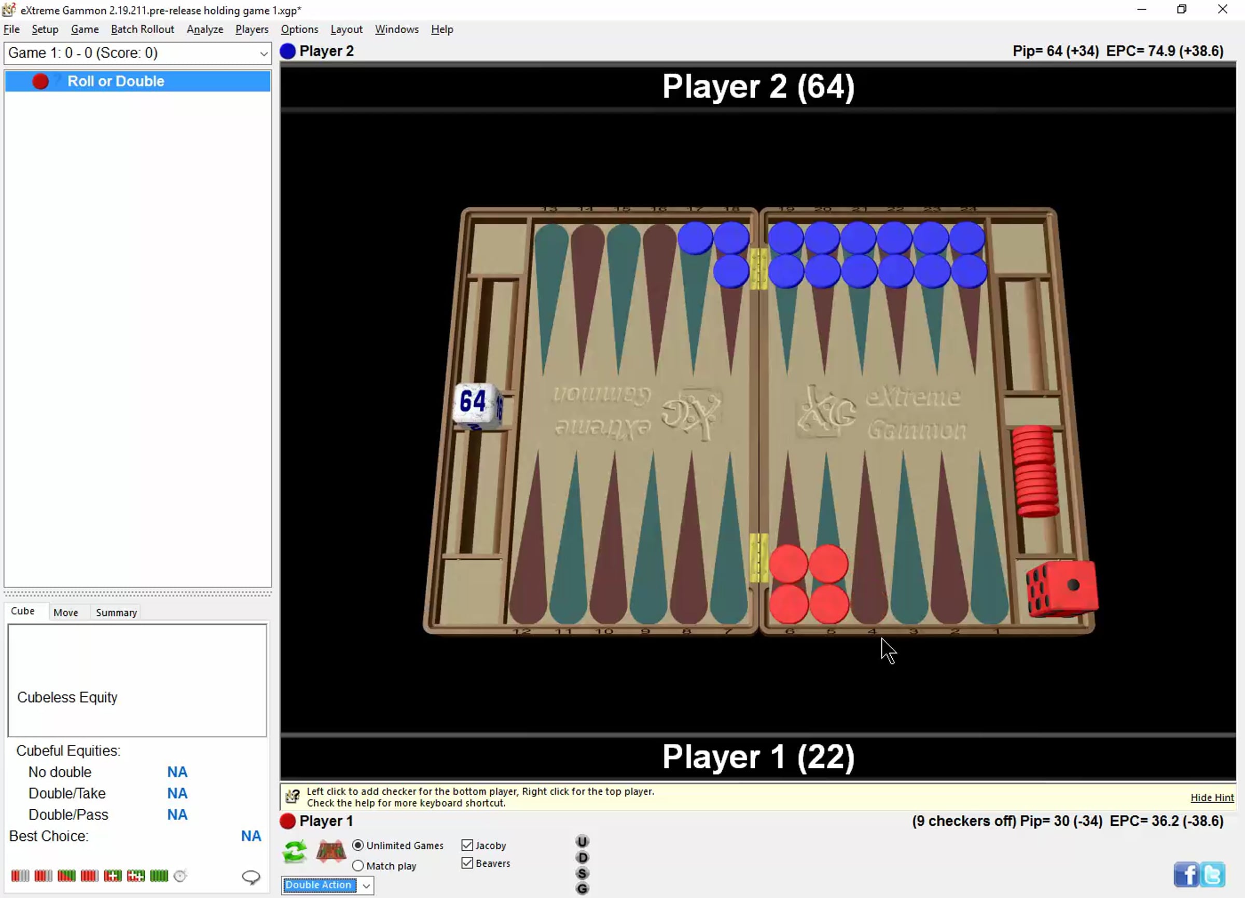
Task: Click the doubling cube showing 64
Action: pyautogui.click(x=477, y=406)
